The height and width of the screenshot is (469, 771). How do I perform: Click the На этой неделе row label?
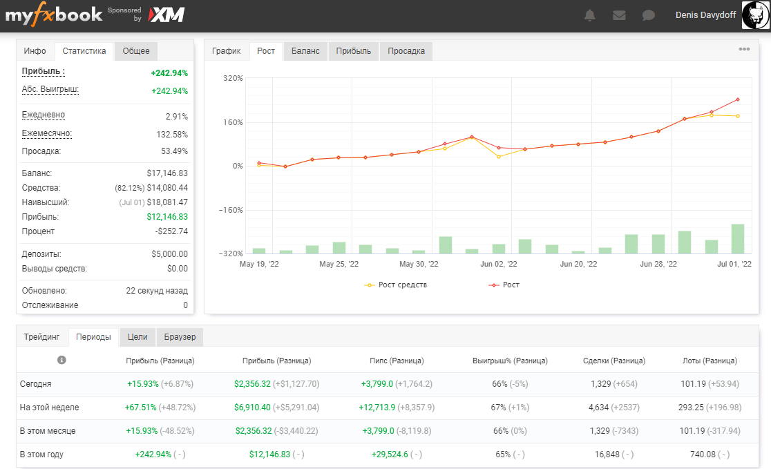pos(49,408)
